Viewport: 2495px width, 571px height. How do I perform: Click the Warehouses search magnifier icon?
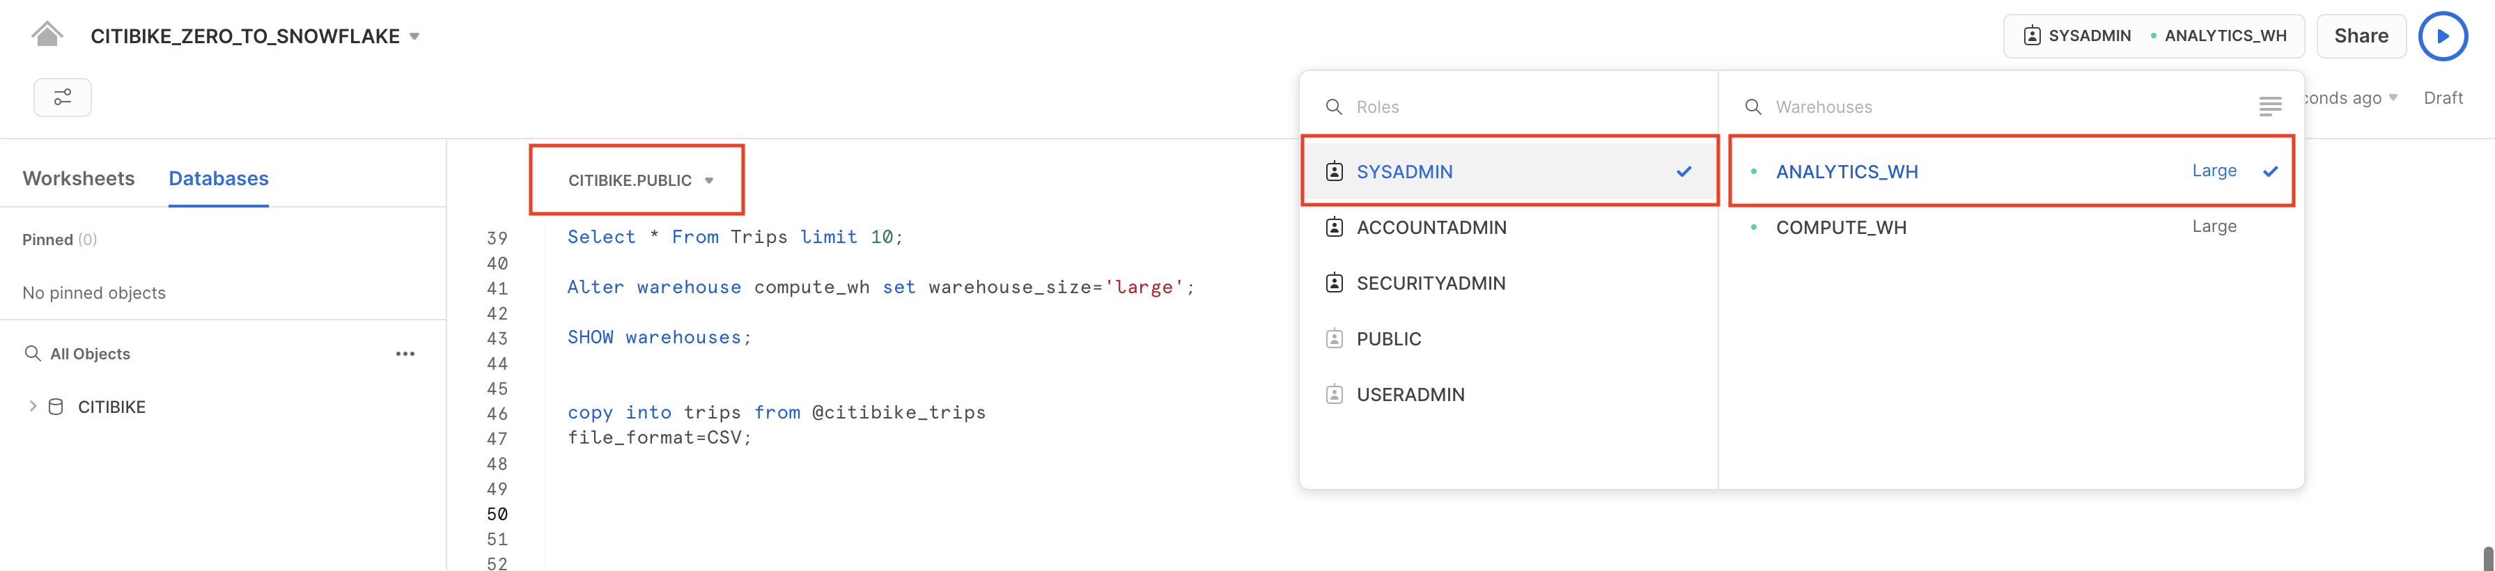tap(1753, 107)
